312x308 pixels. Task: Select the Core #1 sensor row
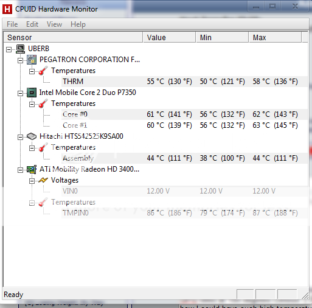184,125
